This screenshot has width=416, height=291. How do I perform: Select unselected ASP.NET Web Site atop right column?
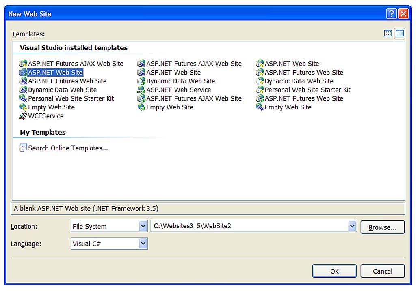[292, 64]
